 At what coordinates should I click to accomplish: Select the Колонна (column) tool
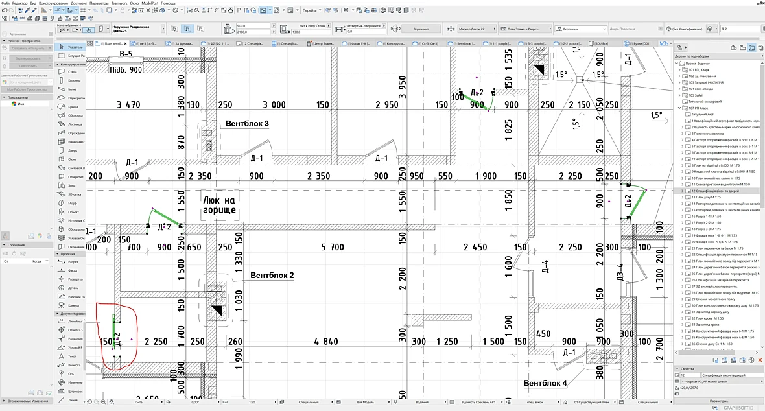point(71,80)
